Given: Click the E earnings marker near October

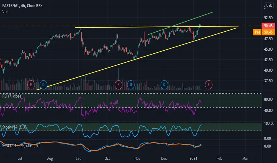Looking at the screenshot, I should 119,85.
